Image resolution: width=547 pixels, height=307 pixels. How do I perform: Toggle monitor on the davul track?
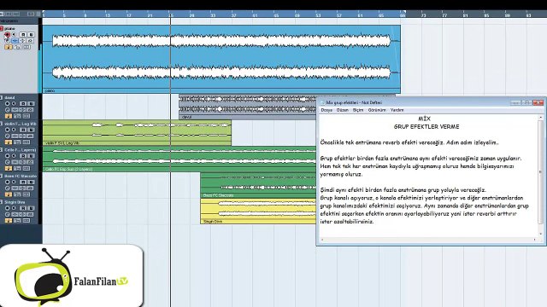pos(14,103)
